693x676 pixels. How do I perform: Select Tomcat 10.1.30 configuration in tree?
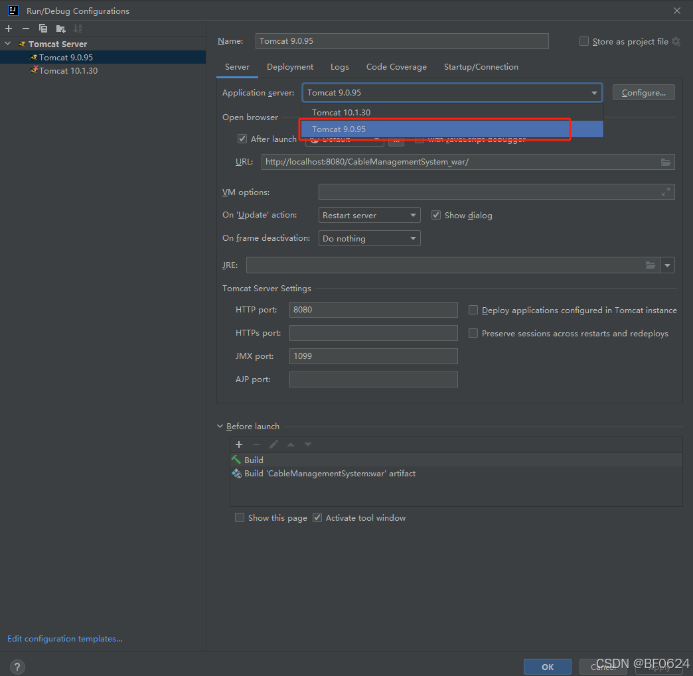(102, 71)
